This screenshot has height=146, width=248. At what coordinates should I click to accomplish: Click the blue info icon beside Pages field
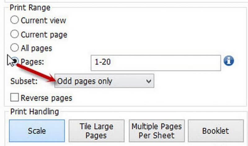tap(228, 61)
